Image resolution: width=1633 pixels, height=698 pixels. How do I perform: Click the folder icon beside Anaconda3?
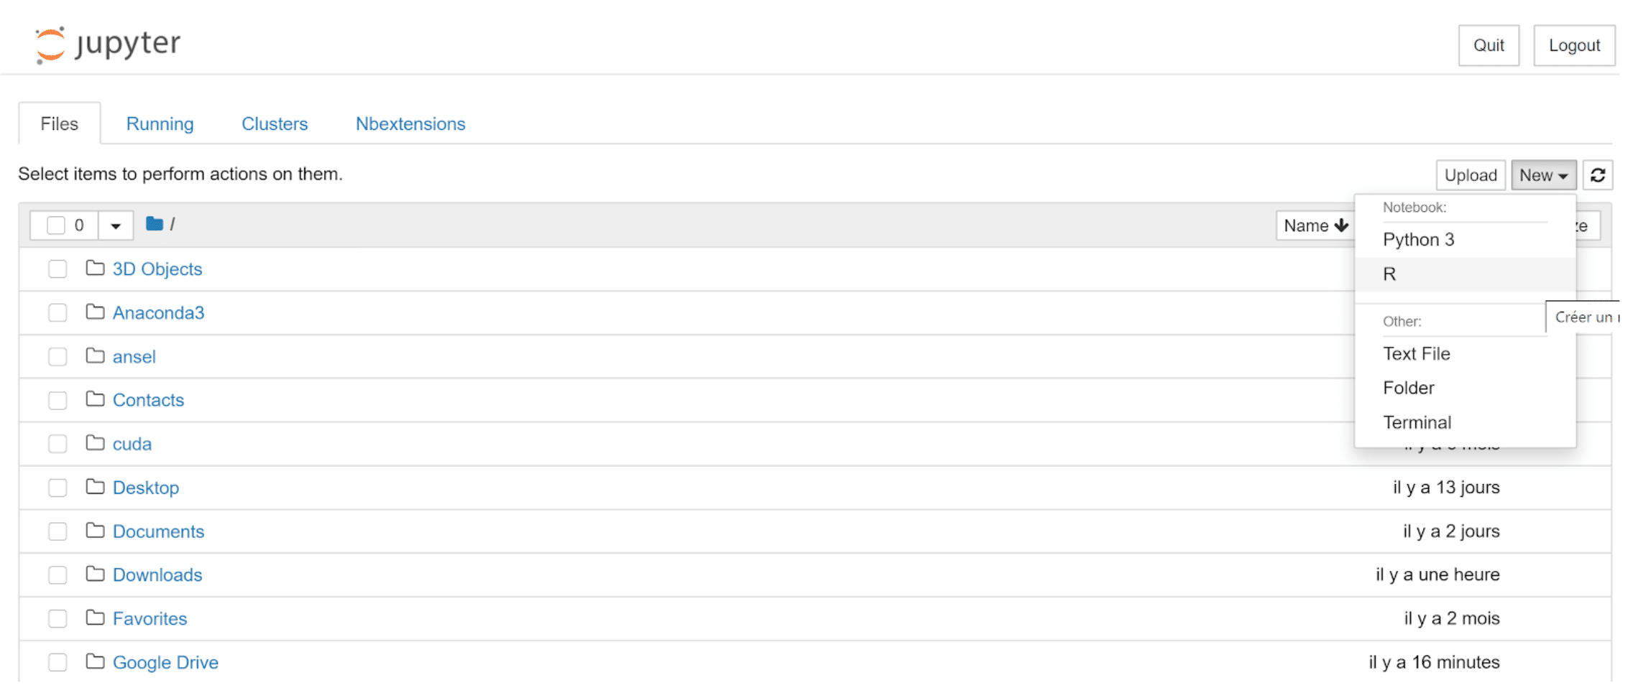[95, 312]
